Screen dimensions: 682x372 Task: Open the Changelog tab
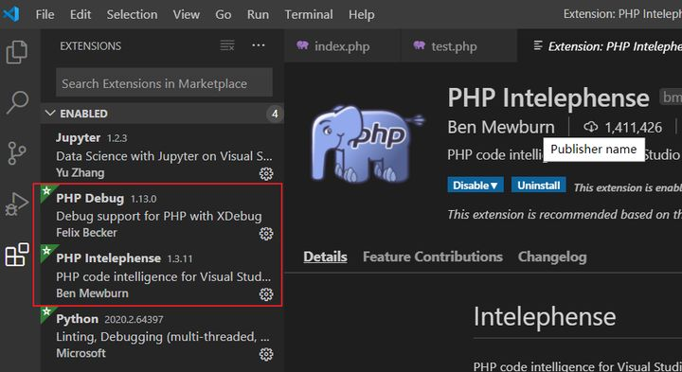pos(552,257)
